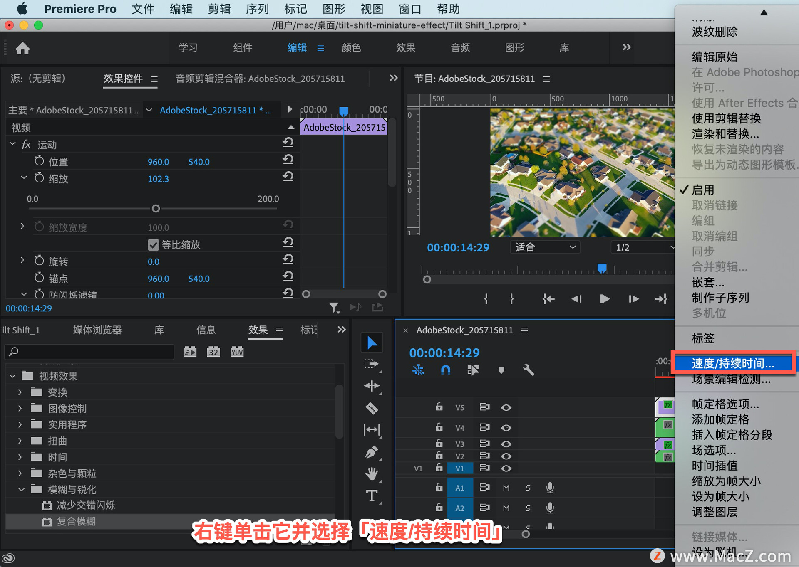Image resolution: width=799 pixels, height=567 pixels.
Task: Select the Ripple Edit tool
Action: [x=372, y=386]
